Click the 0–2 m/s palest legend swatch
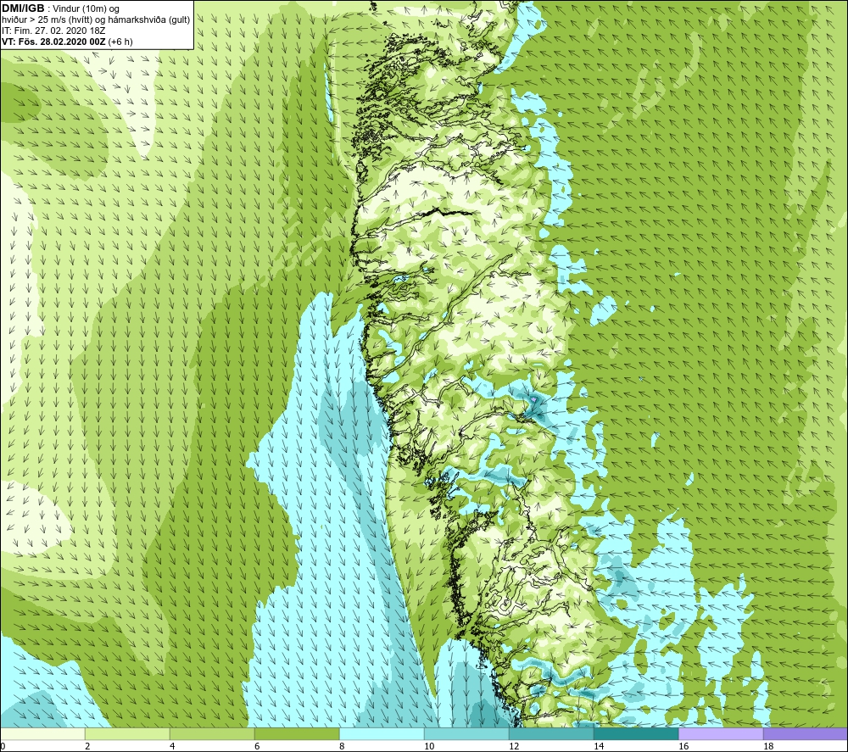Screen dimensions: 848x752 click(42, 733)
